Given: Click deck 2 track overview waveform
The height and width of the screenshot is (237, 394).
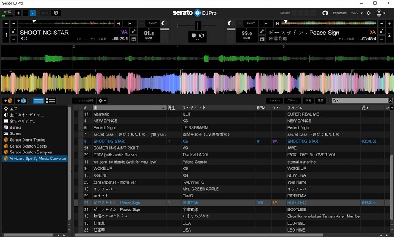Looking at the screenshot, I should click(329, 23).
